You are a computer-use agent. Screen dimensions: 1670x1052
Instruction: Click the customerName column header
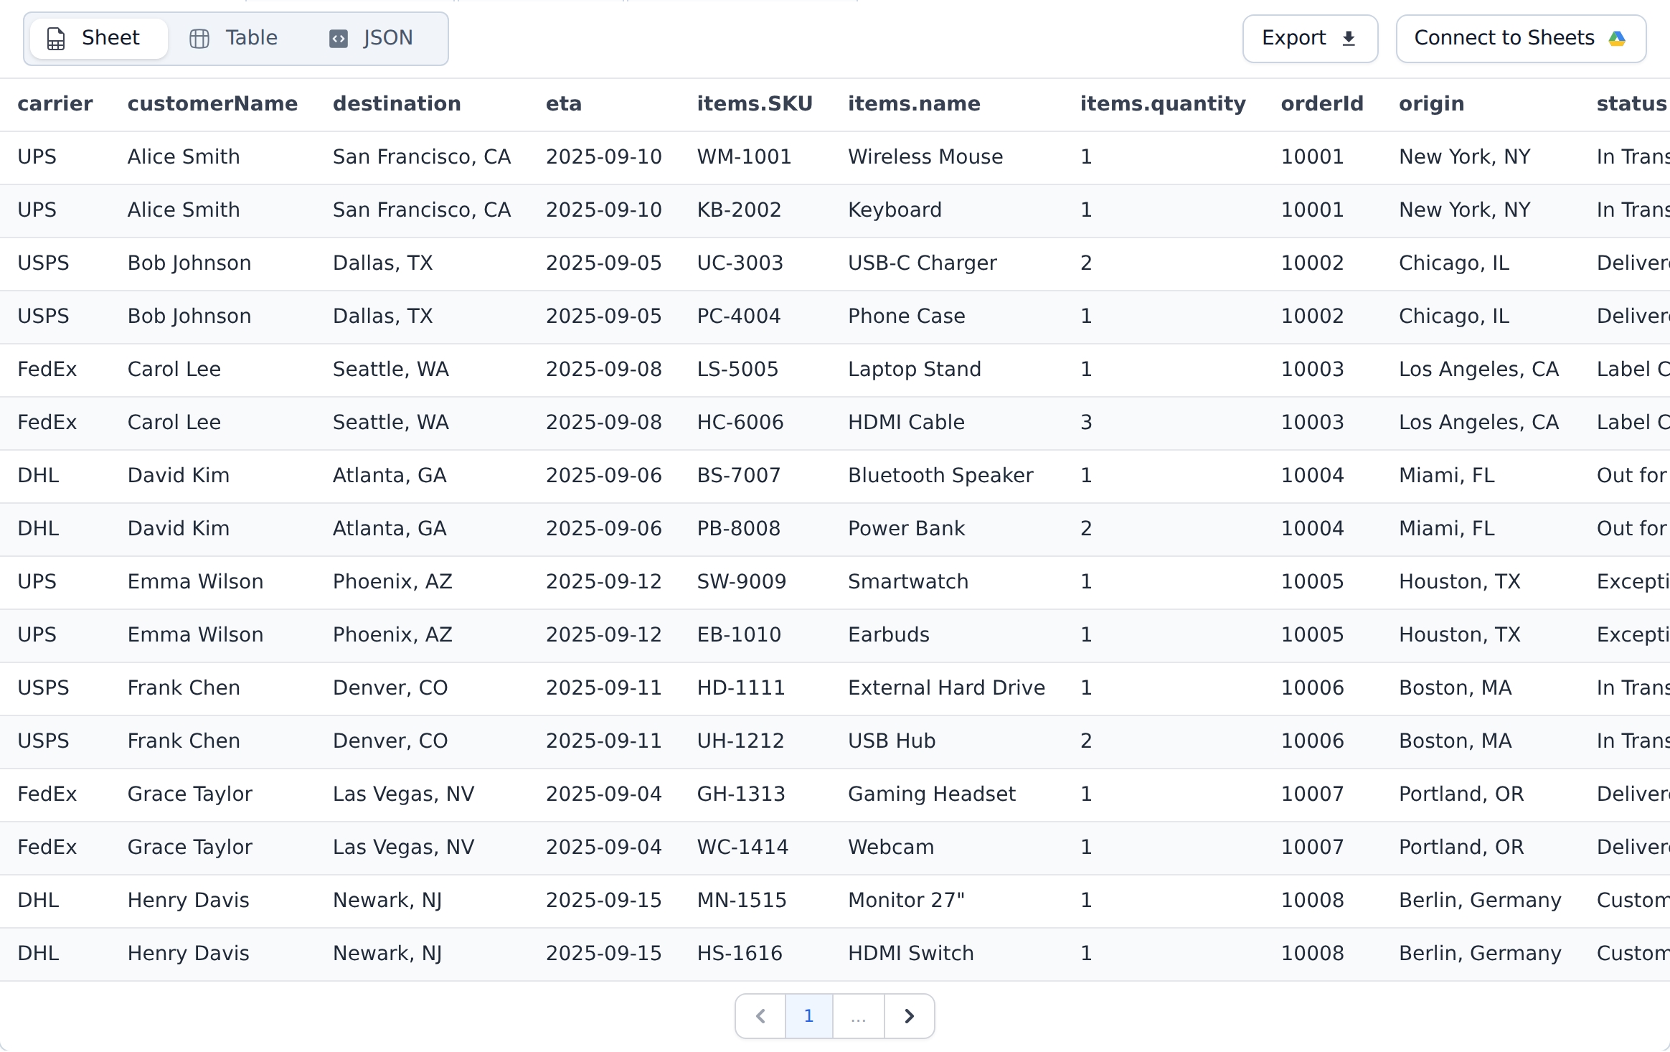[212, 104]
